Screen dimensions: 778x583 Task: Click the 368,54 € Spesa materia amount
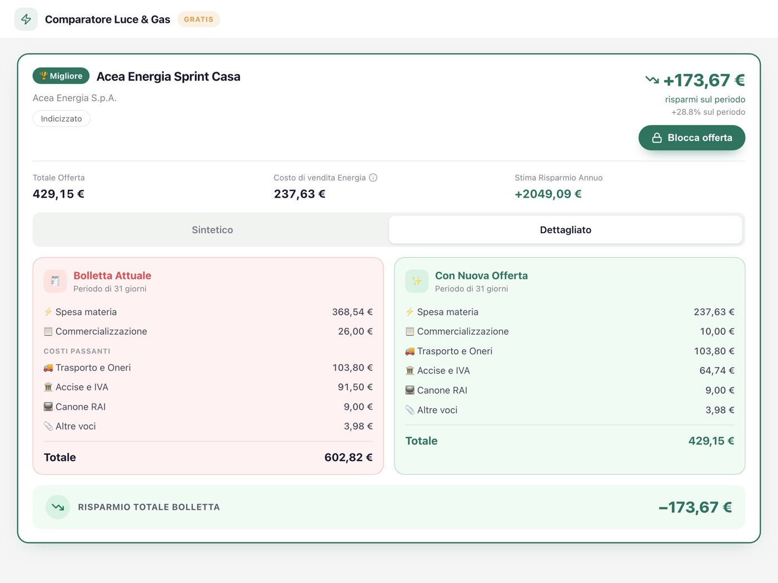tap(352, 312)
